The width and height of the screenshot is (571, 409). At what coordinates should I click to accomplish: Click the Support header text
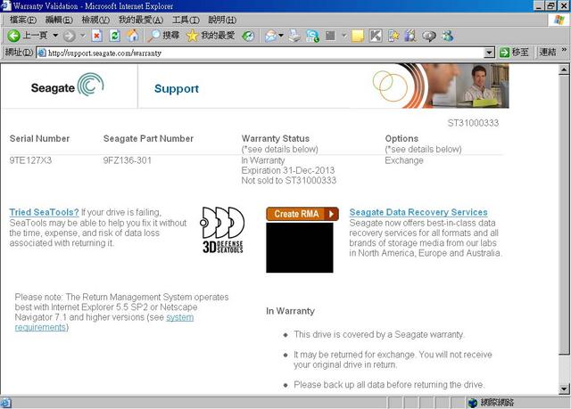coord(177,88)
